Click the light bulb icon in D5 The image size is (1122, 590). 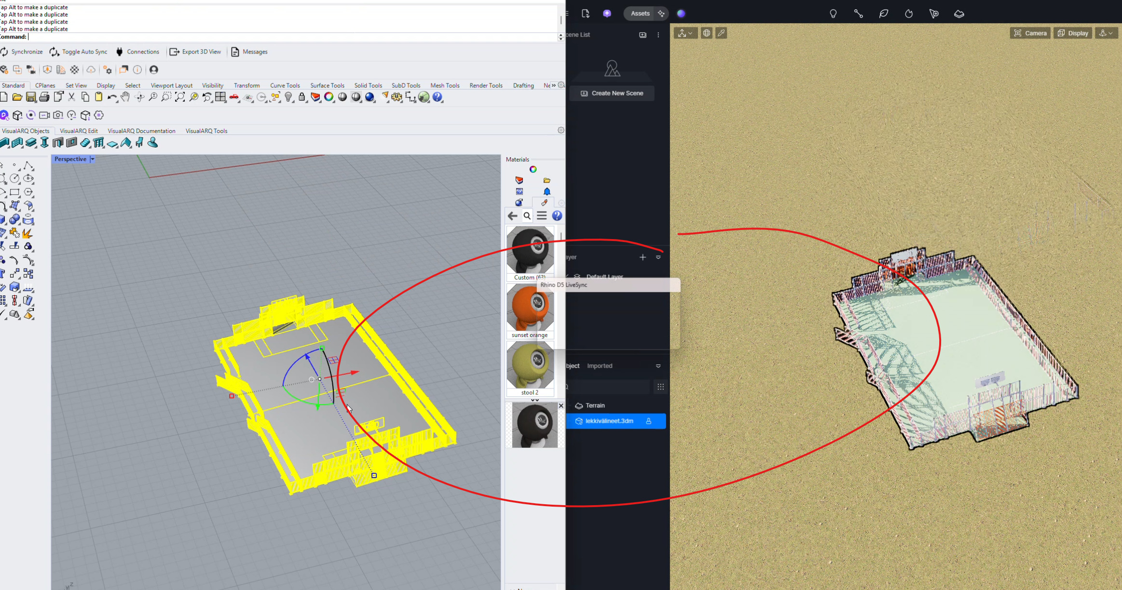[x=833, y=13]
